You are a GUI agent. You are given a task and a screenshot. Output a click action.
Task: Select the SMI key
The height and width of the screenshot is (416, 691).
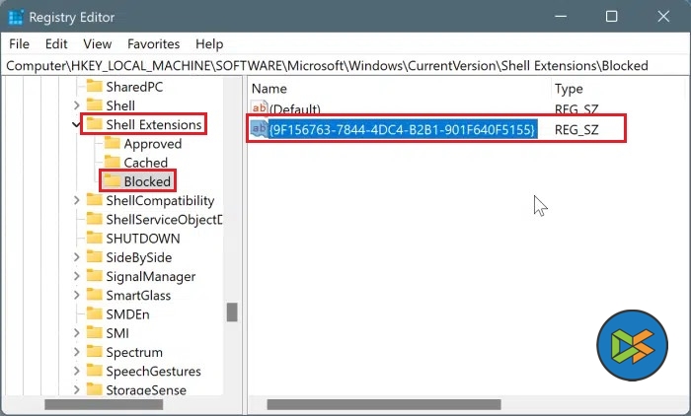pos(117,333)
